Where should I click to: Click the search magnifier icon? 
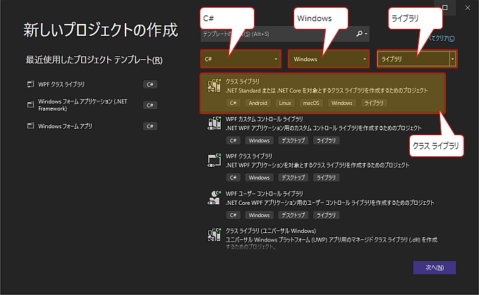point(360,34)
